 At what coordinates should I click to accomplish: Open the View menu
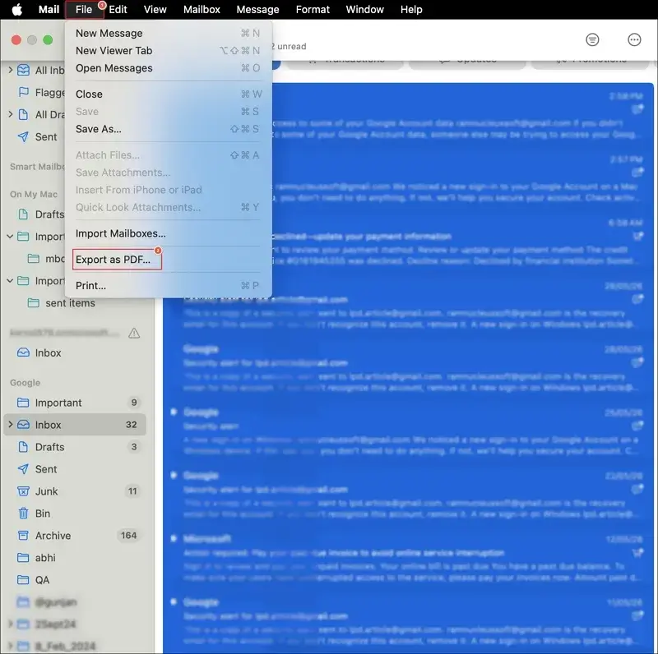(x=155, y=9)
